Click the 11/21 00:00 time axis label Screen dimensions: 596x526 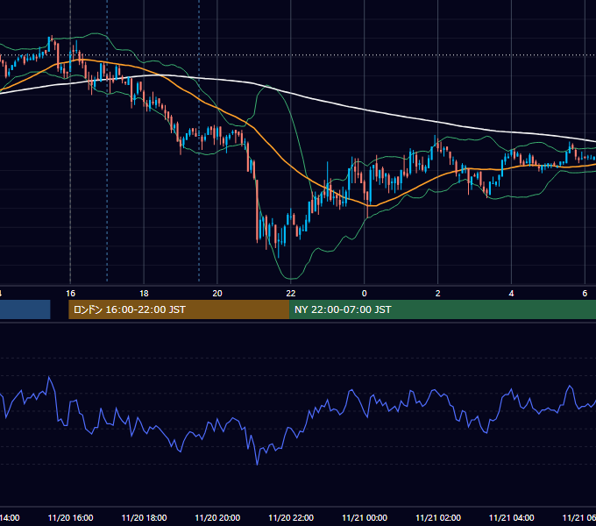click(365, 518)
